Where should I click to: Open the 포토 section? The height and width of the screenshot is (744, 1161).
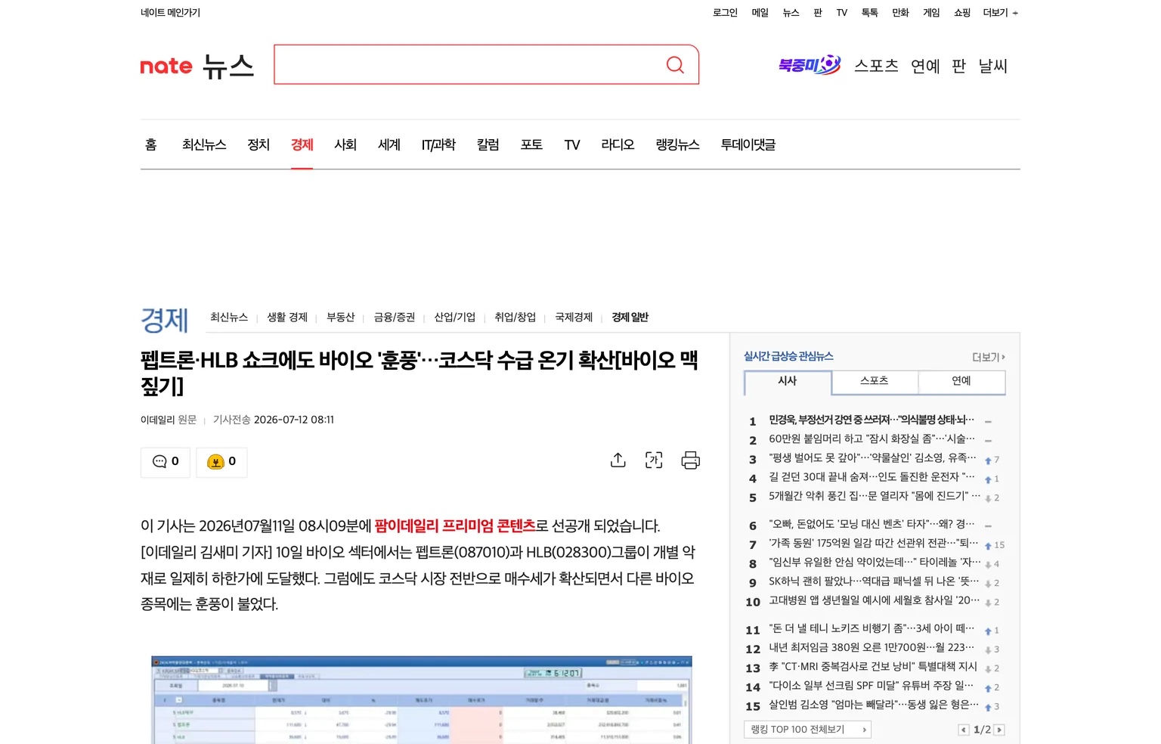(531, 144)
